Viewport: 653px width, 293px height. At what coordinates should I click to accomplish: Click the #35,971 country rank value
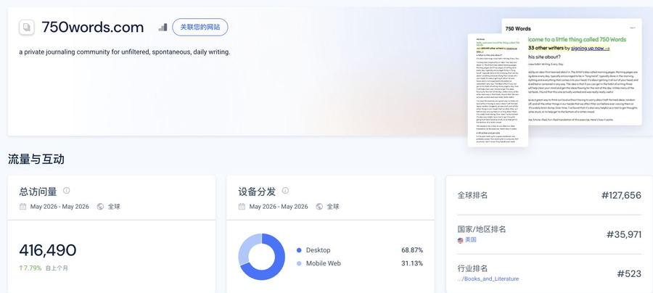[624, 234]
